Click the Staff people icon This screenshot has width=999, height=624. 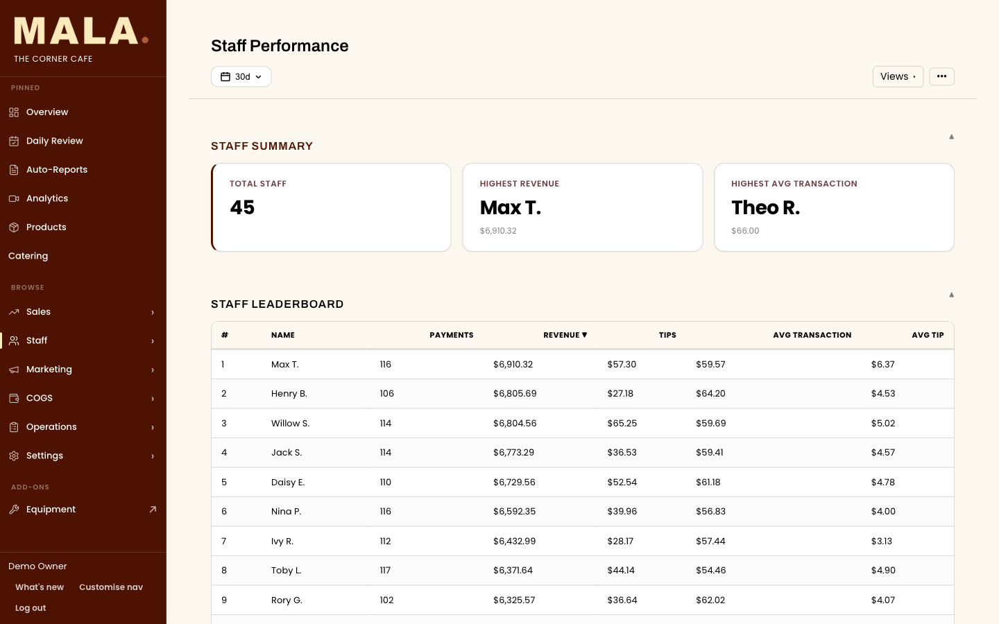14,340
